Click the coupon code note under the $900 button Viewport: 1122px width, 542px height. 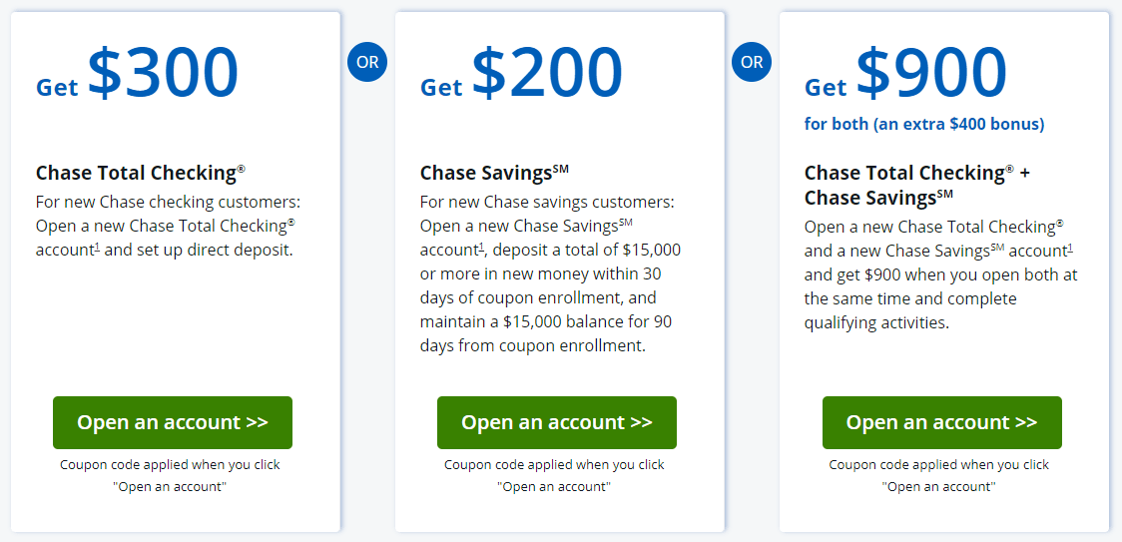pyautogui.click(x=939, y=475)
